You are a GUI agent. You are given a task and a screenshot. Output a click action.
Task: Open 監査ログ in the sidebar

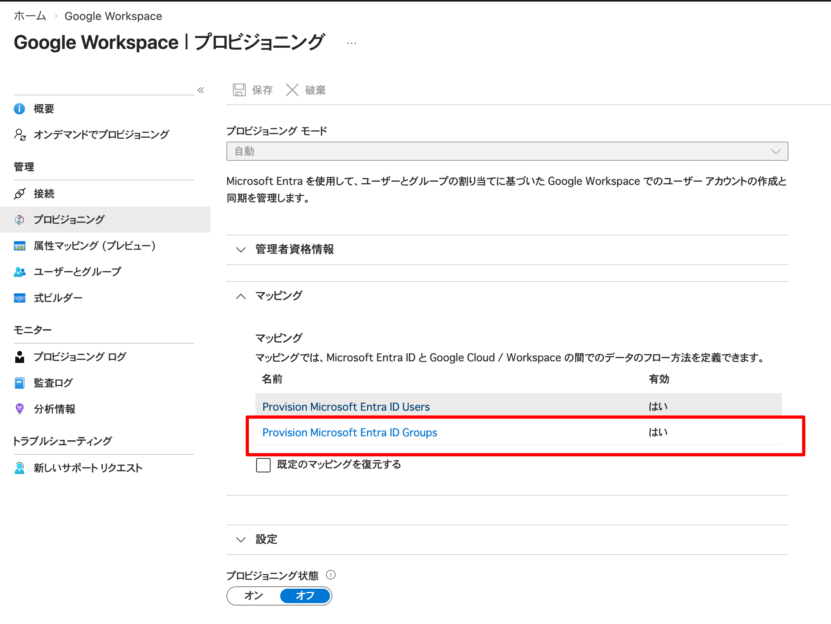click(53, 383)
